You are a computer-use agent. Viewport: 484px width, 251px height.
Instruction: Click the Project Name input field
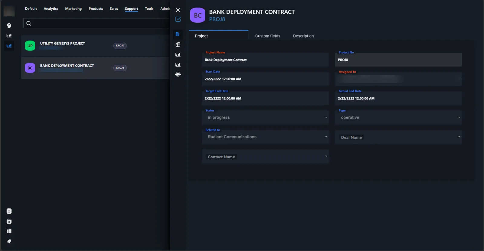[265, 60]
